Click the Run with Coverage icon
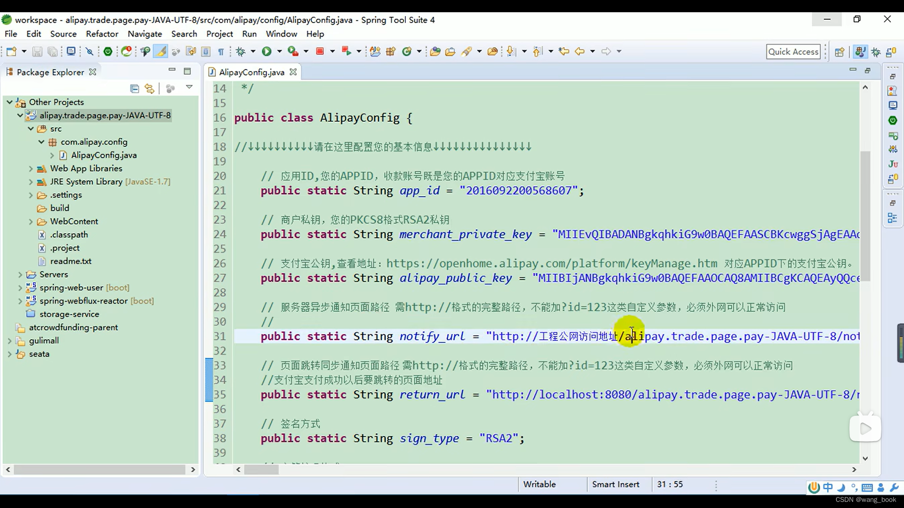This screenshot has height=508, width=904. pos(293,51)
